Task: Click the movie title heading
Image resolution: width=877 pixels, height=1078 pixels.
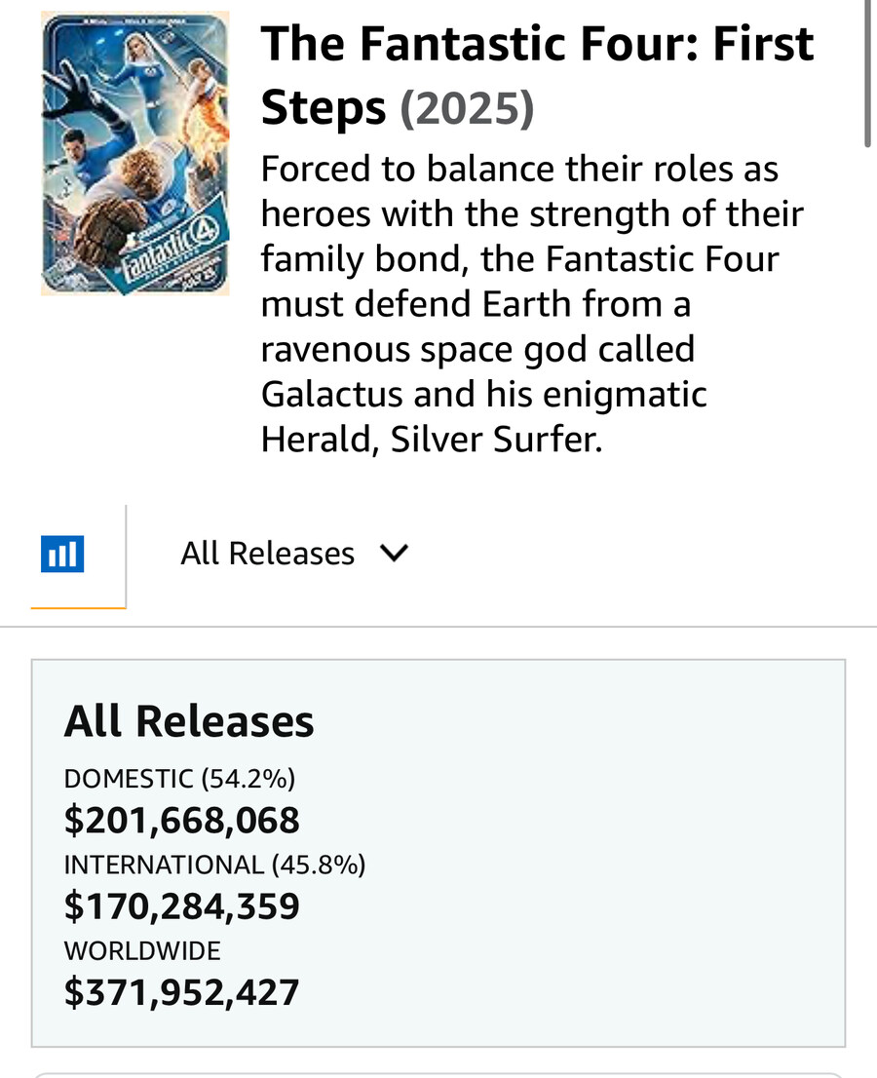Action: point(536,73)
